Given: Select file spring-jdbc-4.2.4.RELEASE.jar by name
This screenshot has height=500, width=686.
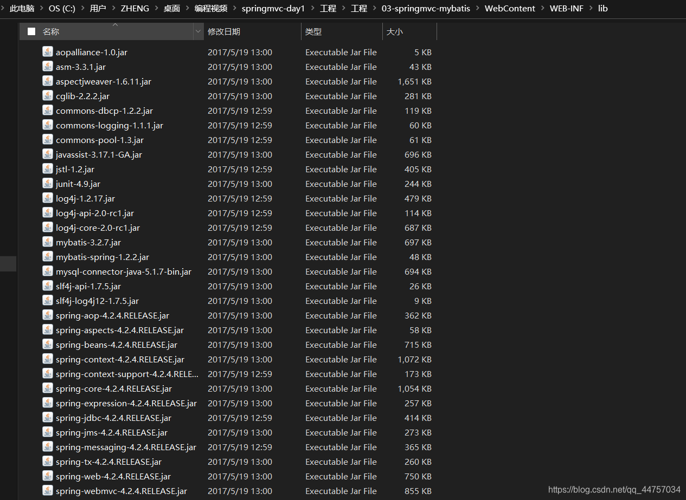Looking at the screenshot, I should (113, 418).
